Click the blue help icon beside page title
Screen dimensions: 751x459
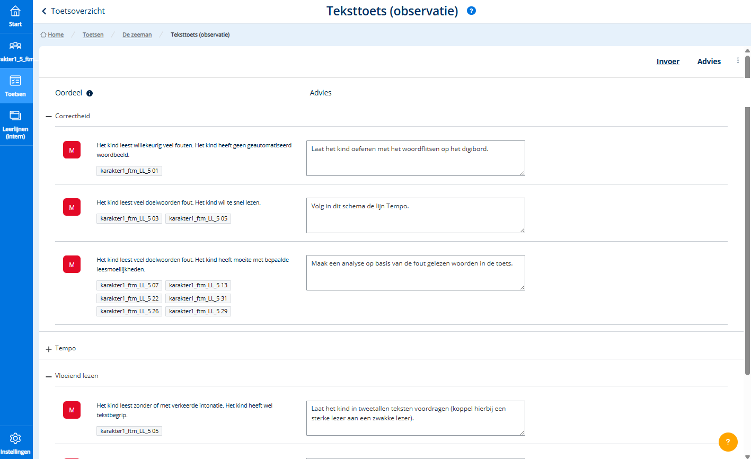471,11
